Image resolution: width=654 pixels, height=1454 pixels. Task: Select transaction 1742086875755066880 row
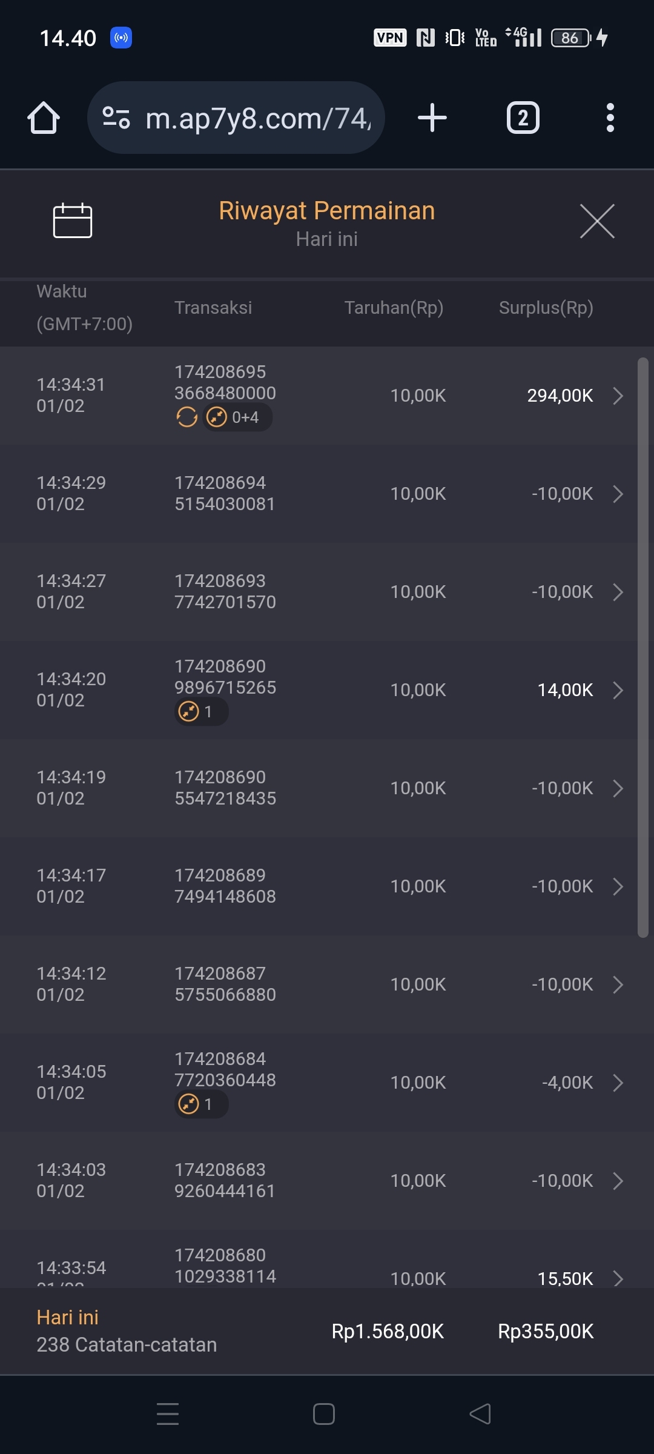(225, 984)
